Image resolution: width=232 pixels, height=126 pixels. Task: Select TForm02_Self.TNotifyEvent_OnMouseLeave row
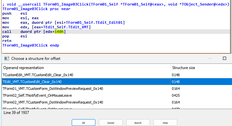click(117, 95)
